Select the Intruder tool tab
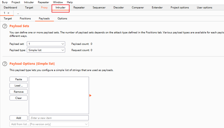Viewport: 224px width, 128px height. (60, 7)
